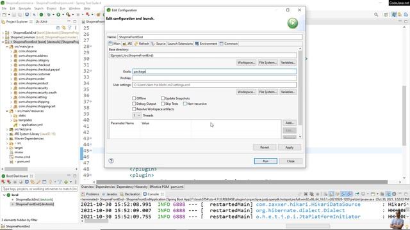Check the Skip Tests option
The width and height of the screenshot is (410, 230).
coord(163,103)
